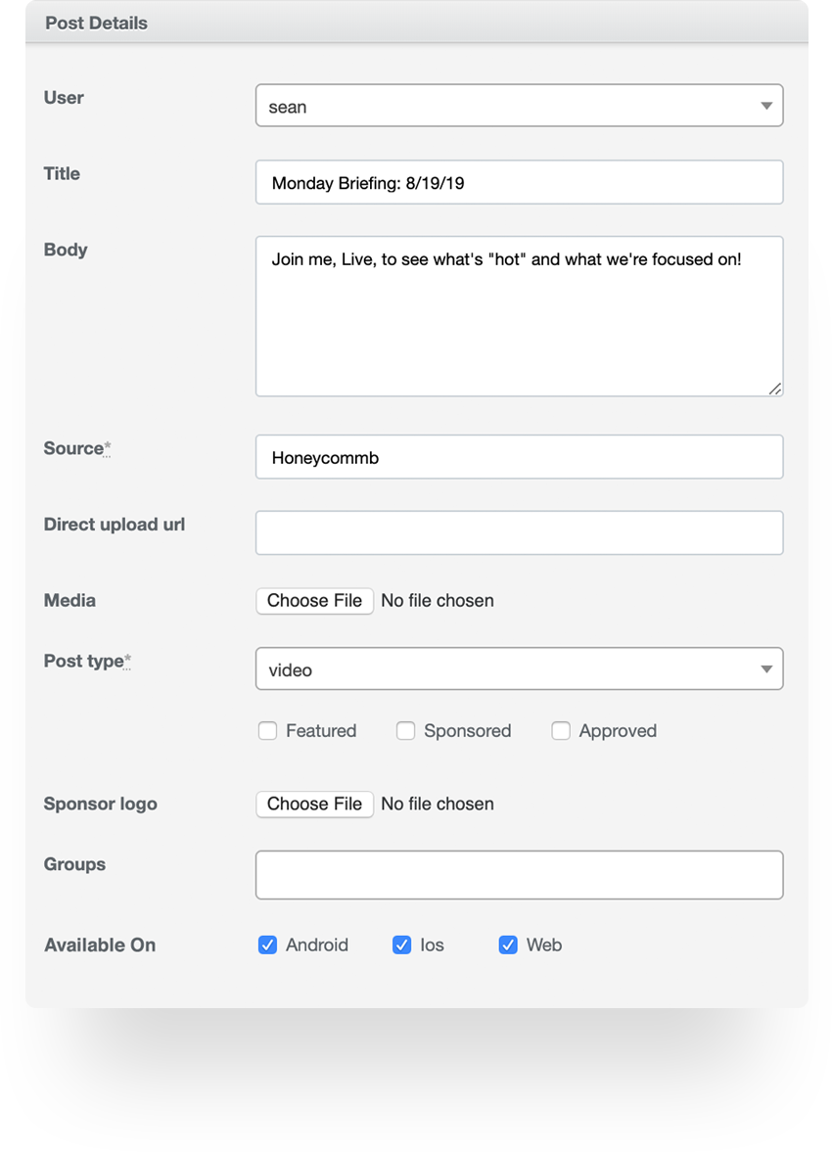This screenshot has height=1152, width=832.
Task: Click inside the Body text area
Action: click(x=519, y=316)
